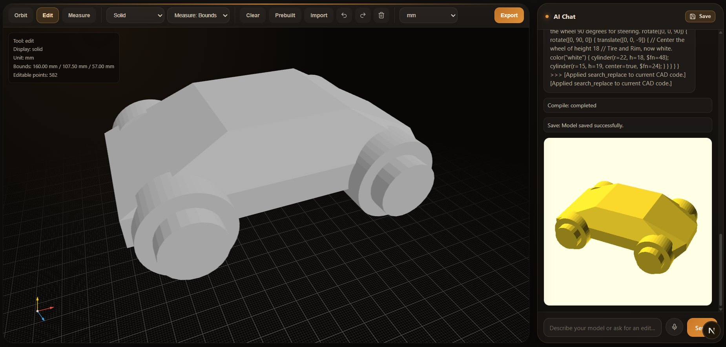Image resolution: width=726 pixels, height=347 pixels.
Task: Save the chat using Save button
Action: click(700, 16)
